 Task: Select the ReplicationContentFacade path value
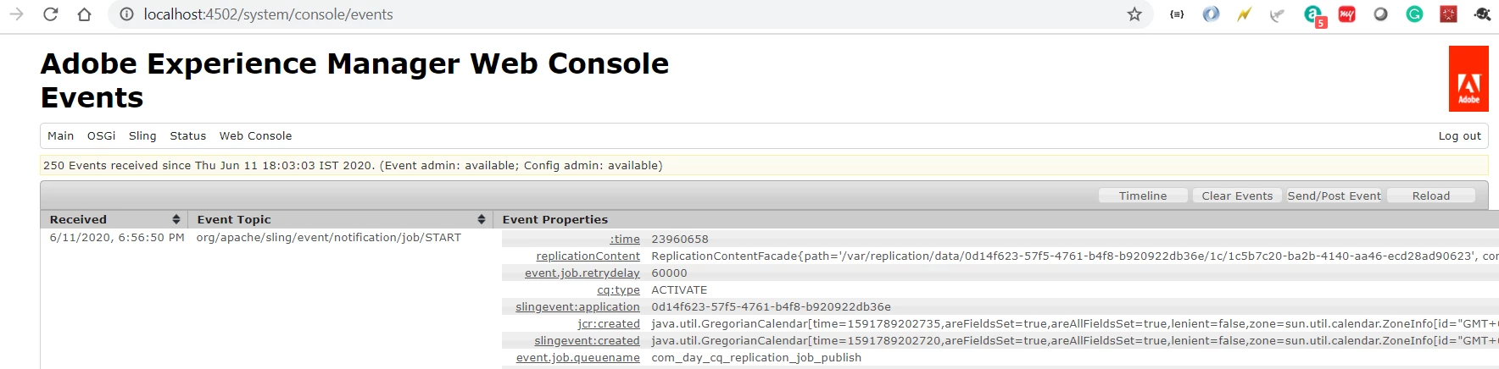[1075, 256]
